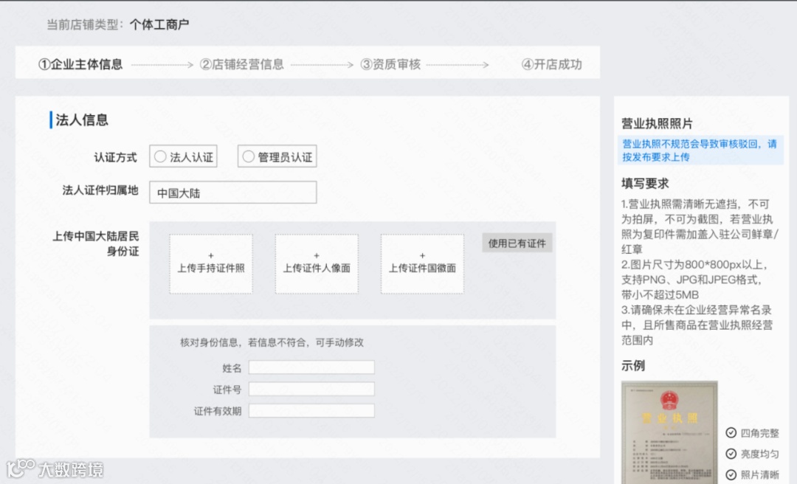Go to step ④开店成功
The height and width of the screenshot is (484, 797).
point(551,64)
